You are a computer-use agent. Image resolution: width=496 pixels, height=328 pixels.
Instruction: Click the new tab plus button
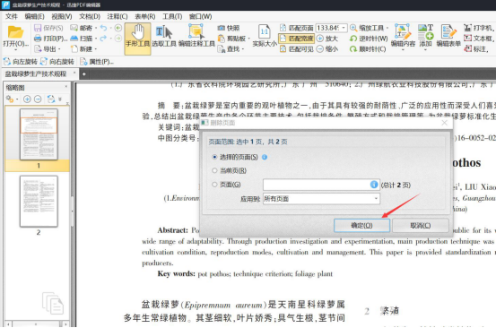click(83, 74)
